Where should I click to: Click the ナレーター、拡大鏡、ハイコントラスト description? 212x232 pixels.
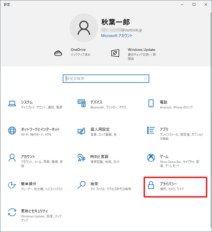pos(42,189)
